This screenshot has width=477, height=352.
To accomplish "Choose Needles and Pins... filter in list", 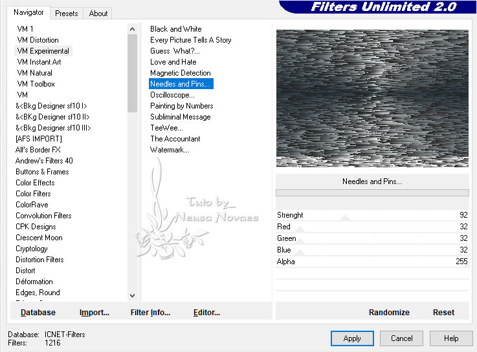I will [x=181, y=84].
